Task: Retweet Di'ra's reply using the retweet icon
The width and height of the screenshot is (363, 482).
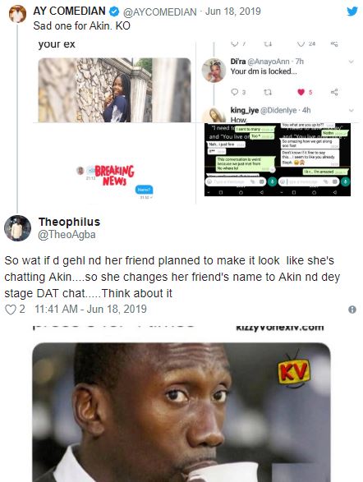Action: [268, 92]
